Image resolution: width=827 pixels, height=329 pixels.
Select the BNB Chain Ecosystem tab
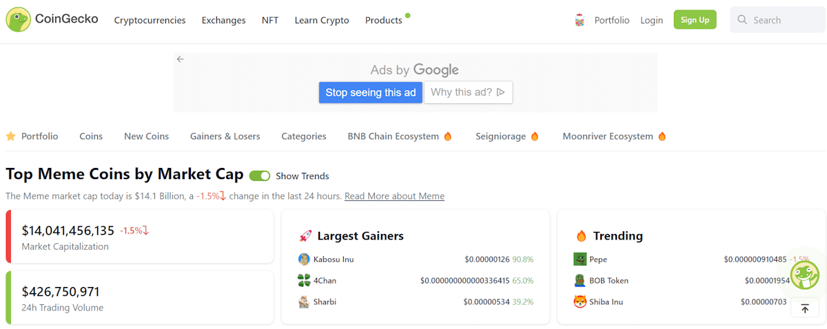click(400, 136)
